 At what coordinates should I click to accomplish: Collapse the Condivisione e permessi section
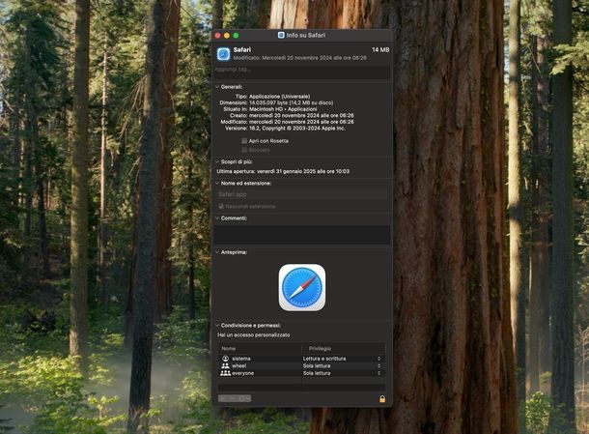[x=217, y=326]
